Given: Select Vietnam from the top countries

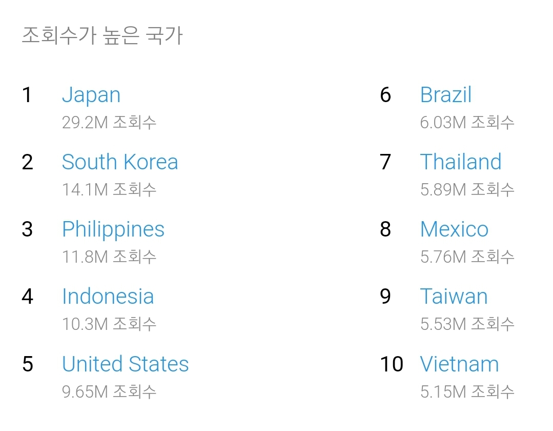Looking at the screenshot, I should coord(459,364).
